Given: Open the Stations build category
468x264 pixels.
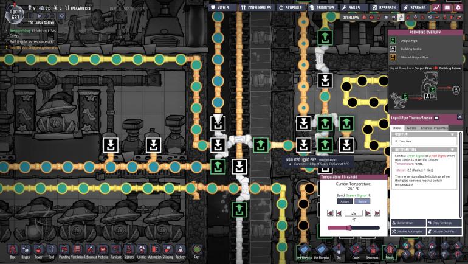Looking at the screenshot, I should 129,251.
